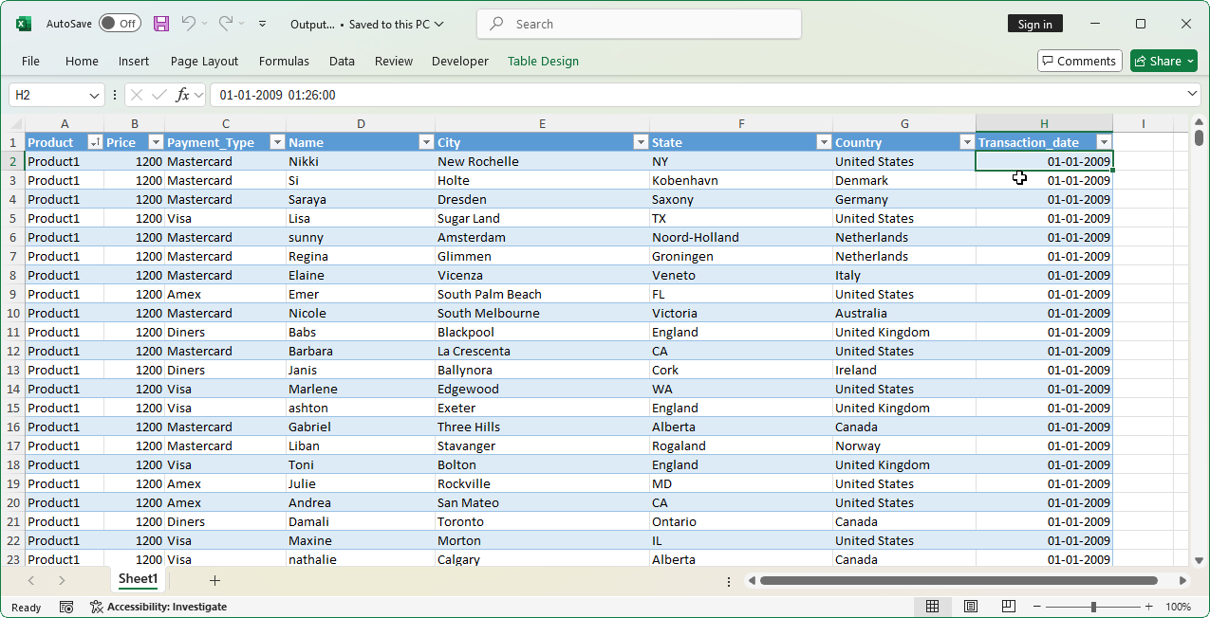Image resolution: width=1210 pixels, height=618 pixels.
Task: Click the formula bar text field
Action: click(x=698, y=95)
